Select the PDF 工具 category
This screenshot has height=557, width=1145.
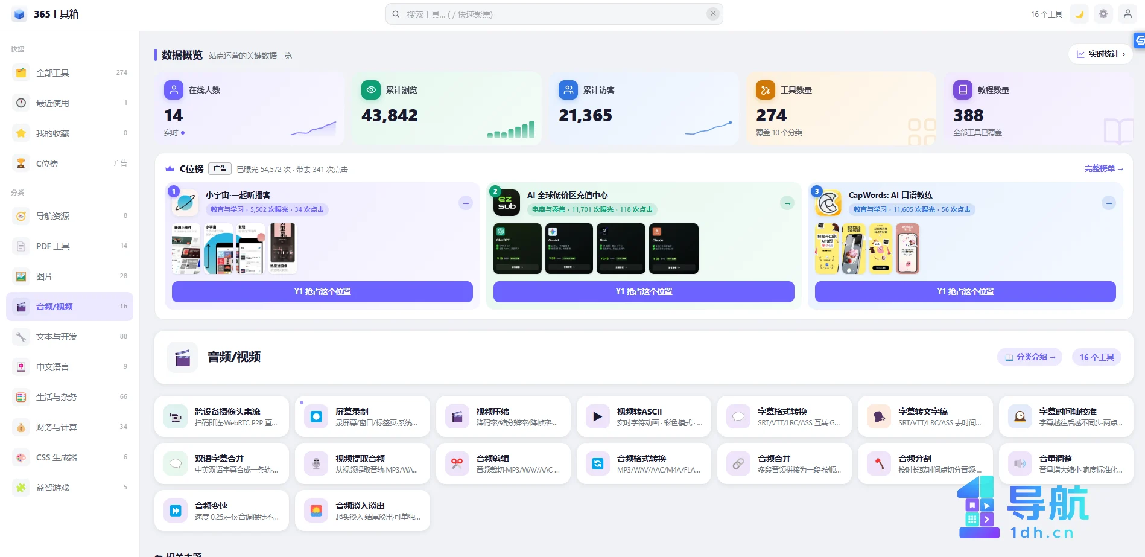[69, 246]
